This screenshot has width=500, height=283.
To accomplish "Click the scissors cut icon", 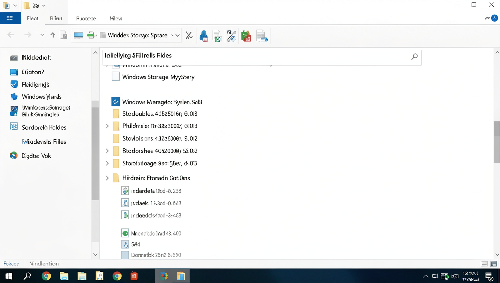I will tap(189, 35).
